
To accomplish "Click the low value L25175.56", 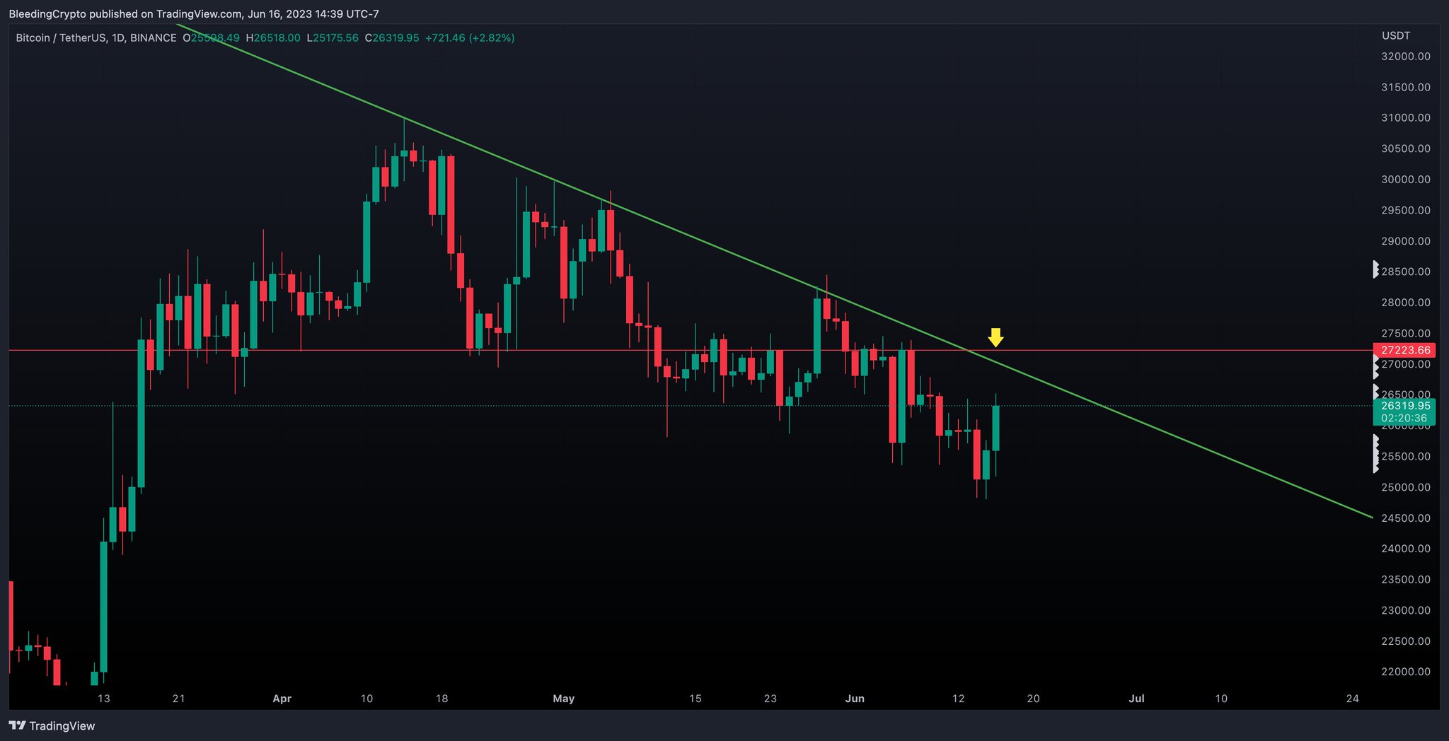I will (x=333, y=37).
